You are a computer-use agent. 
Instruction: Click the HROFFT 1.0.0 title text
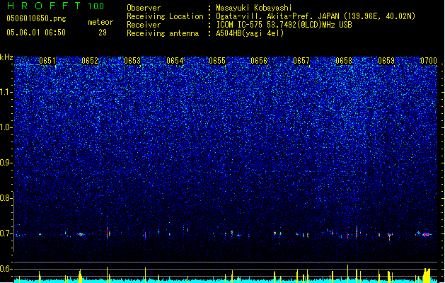coord(55,6)
